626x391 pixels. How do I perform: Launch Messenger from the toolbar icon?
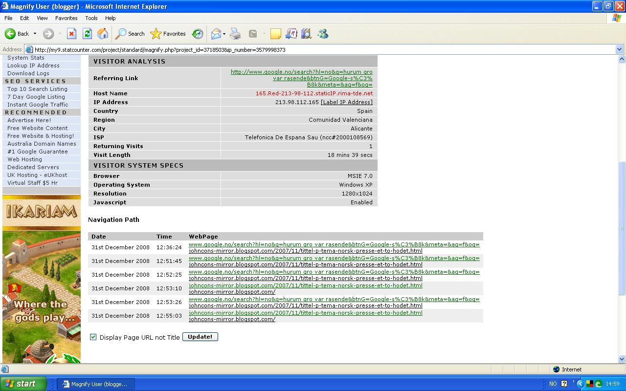point(323,34)
